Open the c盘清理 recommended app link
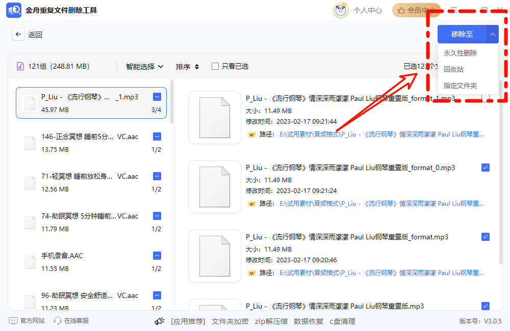510x331 pixels. (x=343, y=322)
